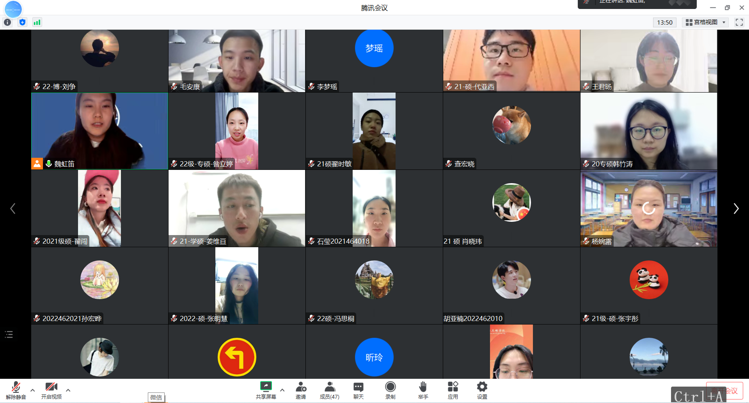Check the green network signal icon
749x403 pixels.
[x=37, y=22]
